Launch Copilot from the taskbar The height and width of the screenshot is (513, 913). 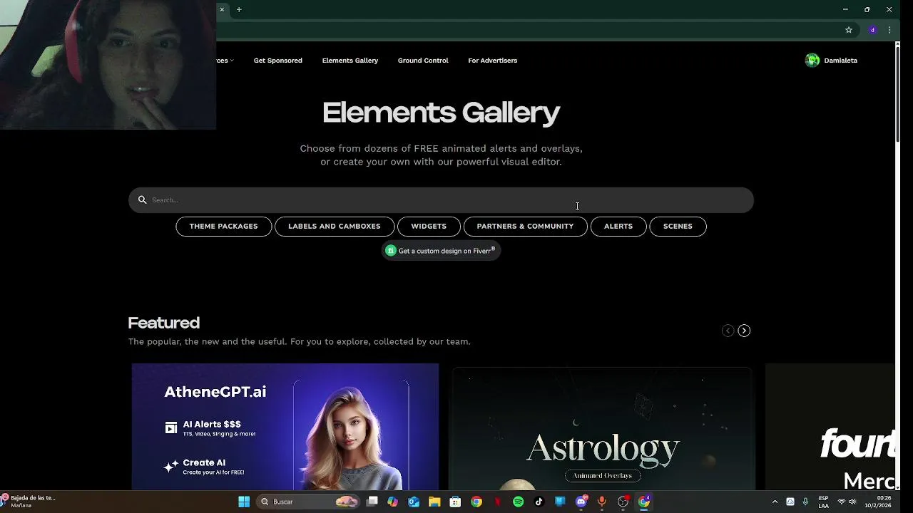click(393, 502)
